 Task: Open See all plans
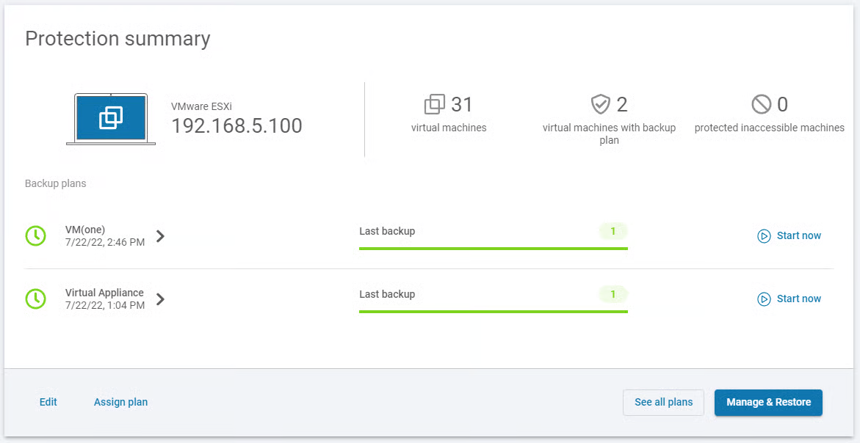pos(663,402)
